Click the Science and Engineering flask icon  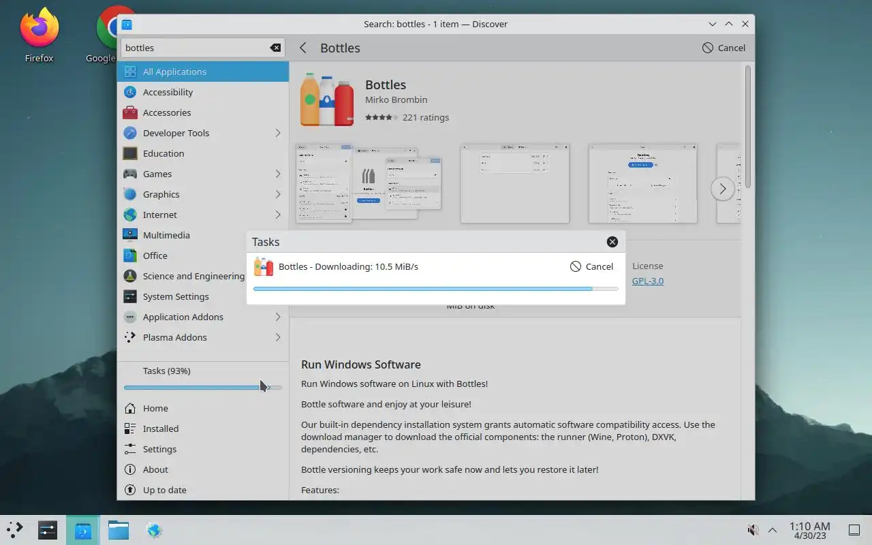(x=130, y=276)
